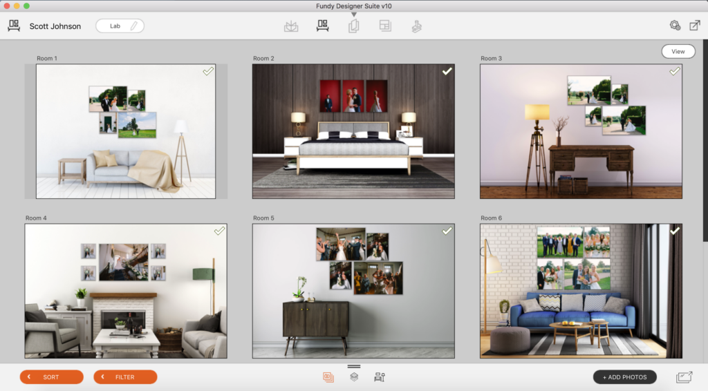Toggle the Room 2 checkmark
The height and width of the screenshot is (391, 708).
(447, 71)
